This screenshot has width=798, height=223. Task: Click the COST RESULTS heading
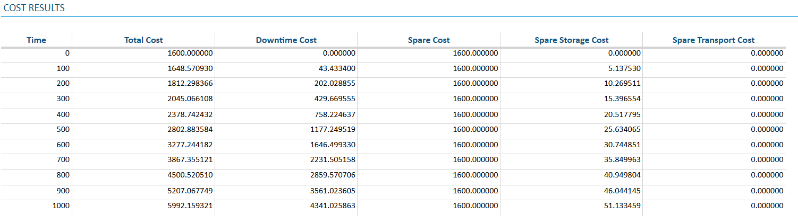coord(34,8)
